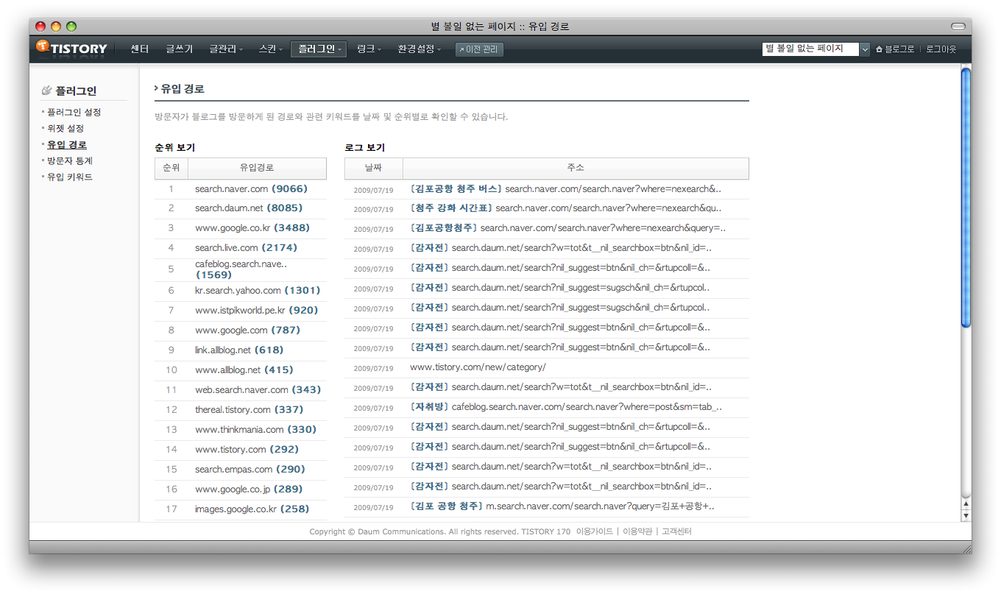
Task: Open 방문자 통계 in sidebar
Action: point(69,161)
